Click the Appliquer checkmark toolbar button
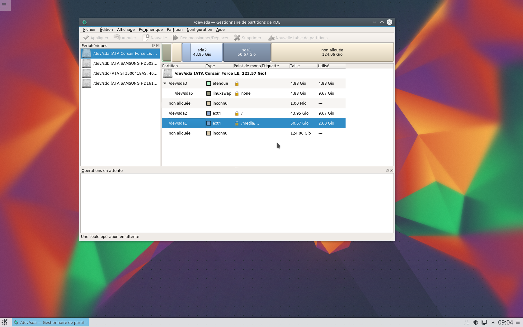Image resolution: width=523 pixels, height=327 pixels. (96, 38)
